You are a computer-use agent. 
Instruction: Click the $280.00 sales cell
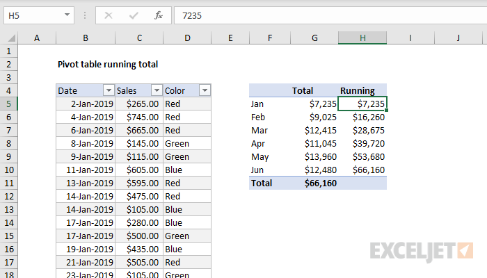coord(139,223)
